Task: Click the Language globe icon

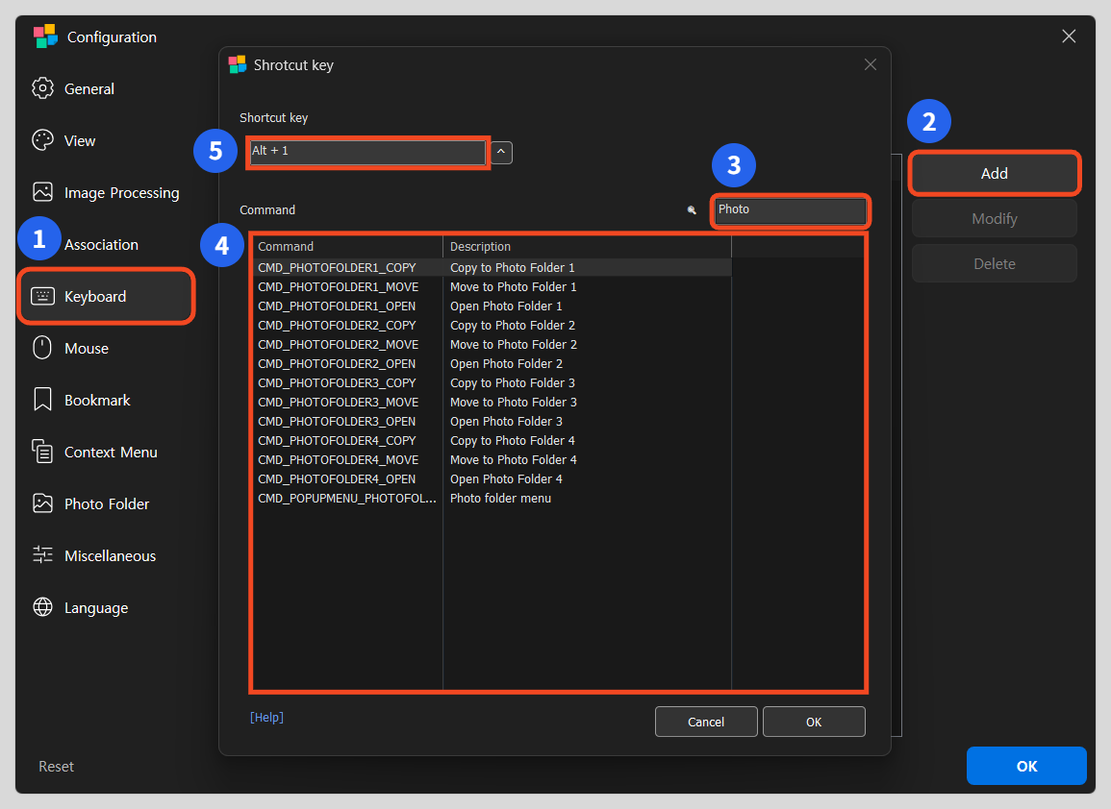Action: point(42,607)
